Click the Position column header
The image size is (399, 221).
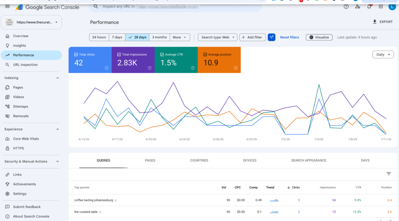point(386,188)
